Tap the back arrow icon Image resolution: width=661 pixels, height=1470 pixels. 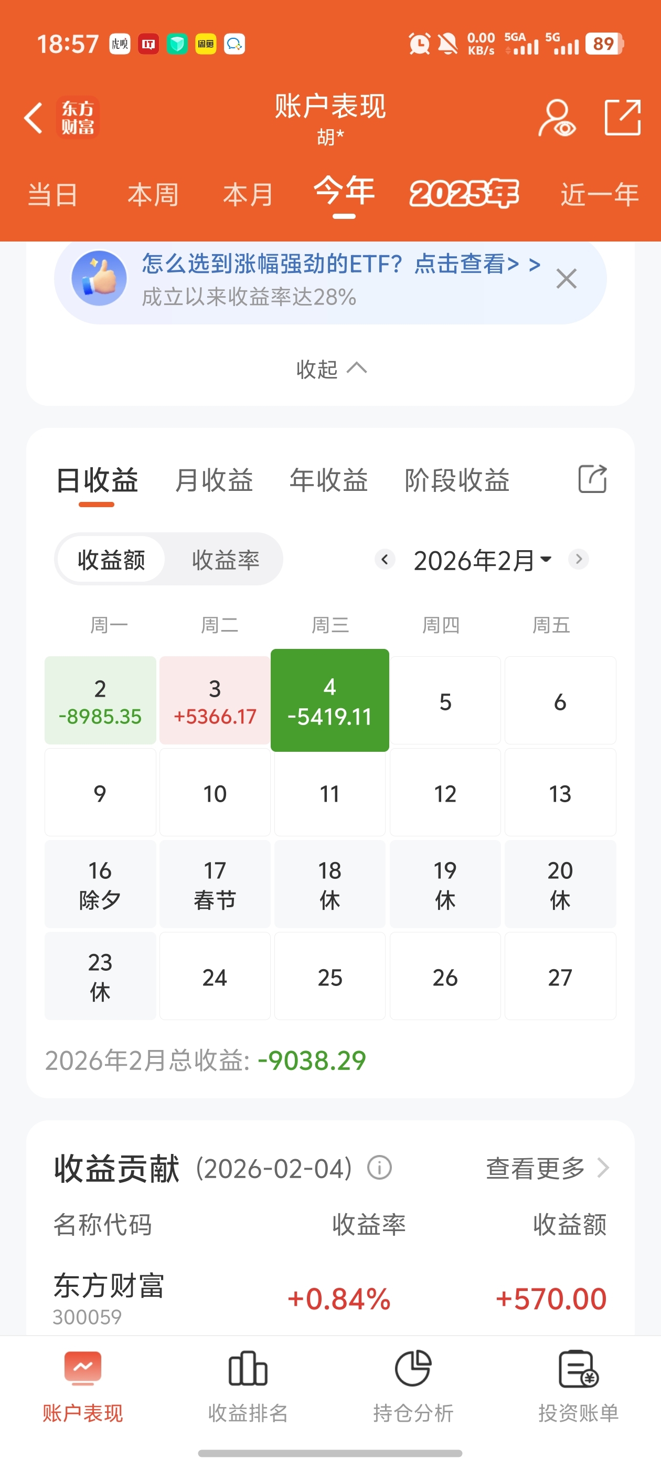[34, 118]
